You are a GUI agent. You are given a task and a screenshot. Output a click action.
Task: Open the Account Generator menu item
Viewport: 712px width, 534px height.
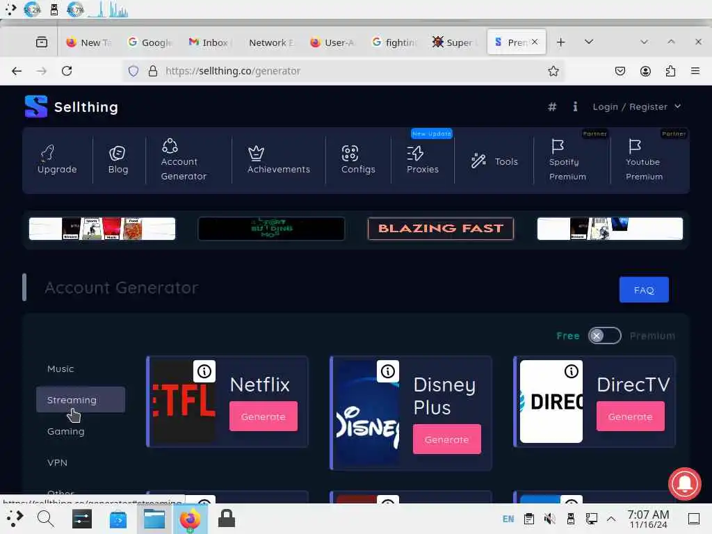pyautogui.click(x=184, y=160)
